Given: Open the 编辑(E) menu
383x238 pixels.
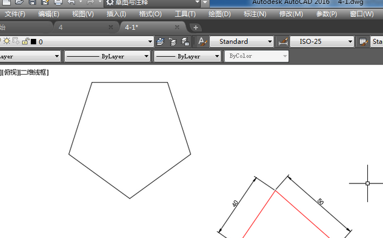Looking at the screenshot, I should pyautogui.click(x=48, y=14).
